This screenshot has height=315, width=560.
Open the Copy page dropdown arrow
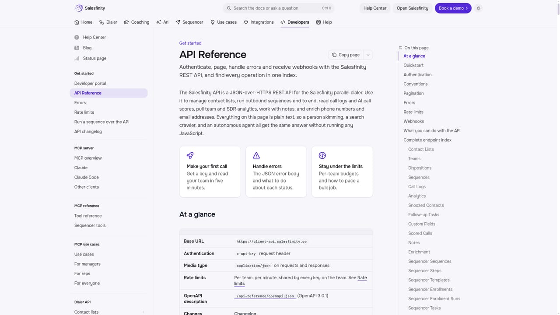(x=368, y=55)
